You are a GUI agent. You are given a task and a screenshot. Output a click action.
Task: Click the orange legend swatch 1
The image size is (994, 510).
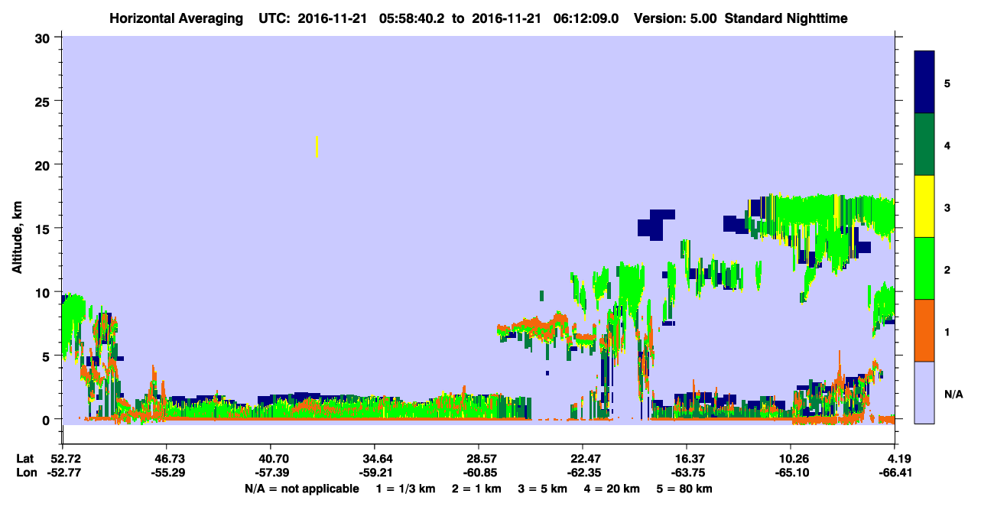tap(924, 330)
